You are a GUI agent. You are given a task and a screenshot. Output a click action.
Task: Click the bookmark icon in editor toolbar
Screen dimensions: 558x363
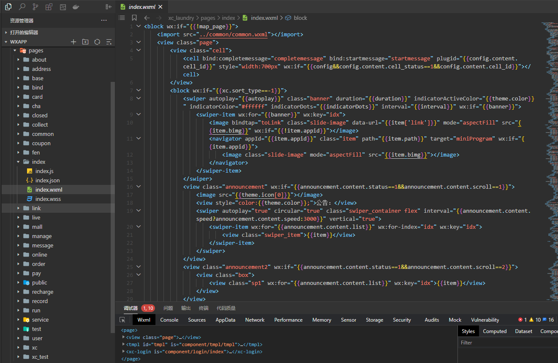[134, 18]
